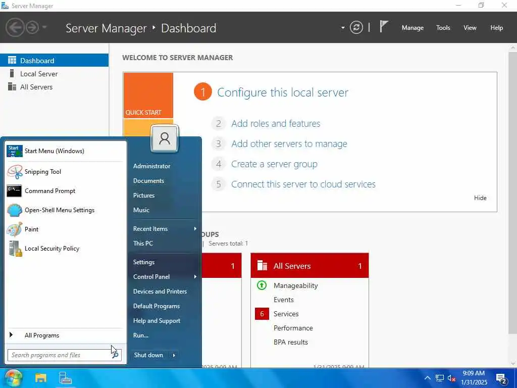Open Administrator folder in start menu

point(151,166)
